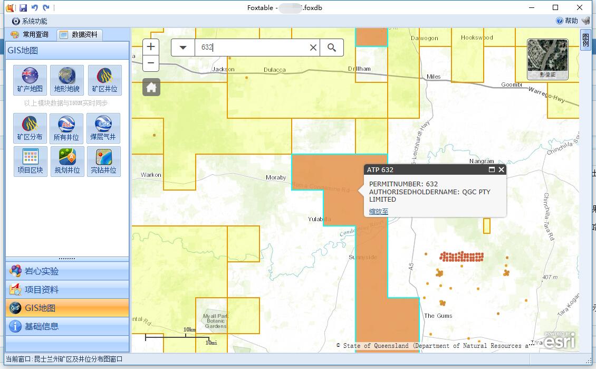The width and height of the screenshot is (596, 369).
Task: Open the 矿区分布 distribution module
Action: pos(30,128)
